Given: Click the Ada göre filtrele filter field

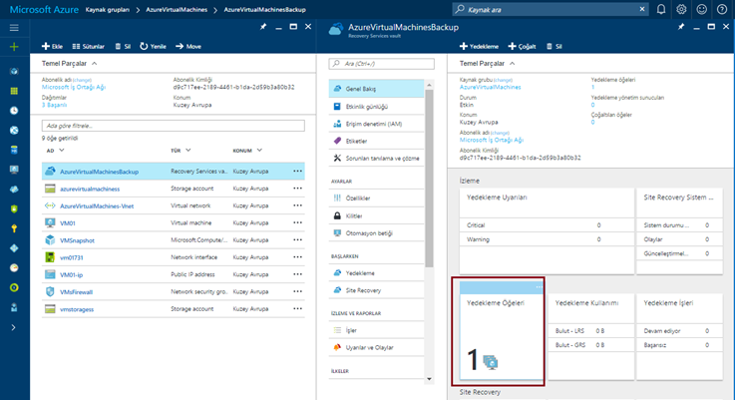Looking at the screenshot, I should (173, 126).
